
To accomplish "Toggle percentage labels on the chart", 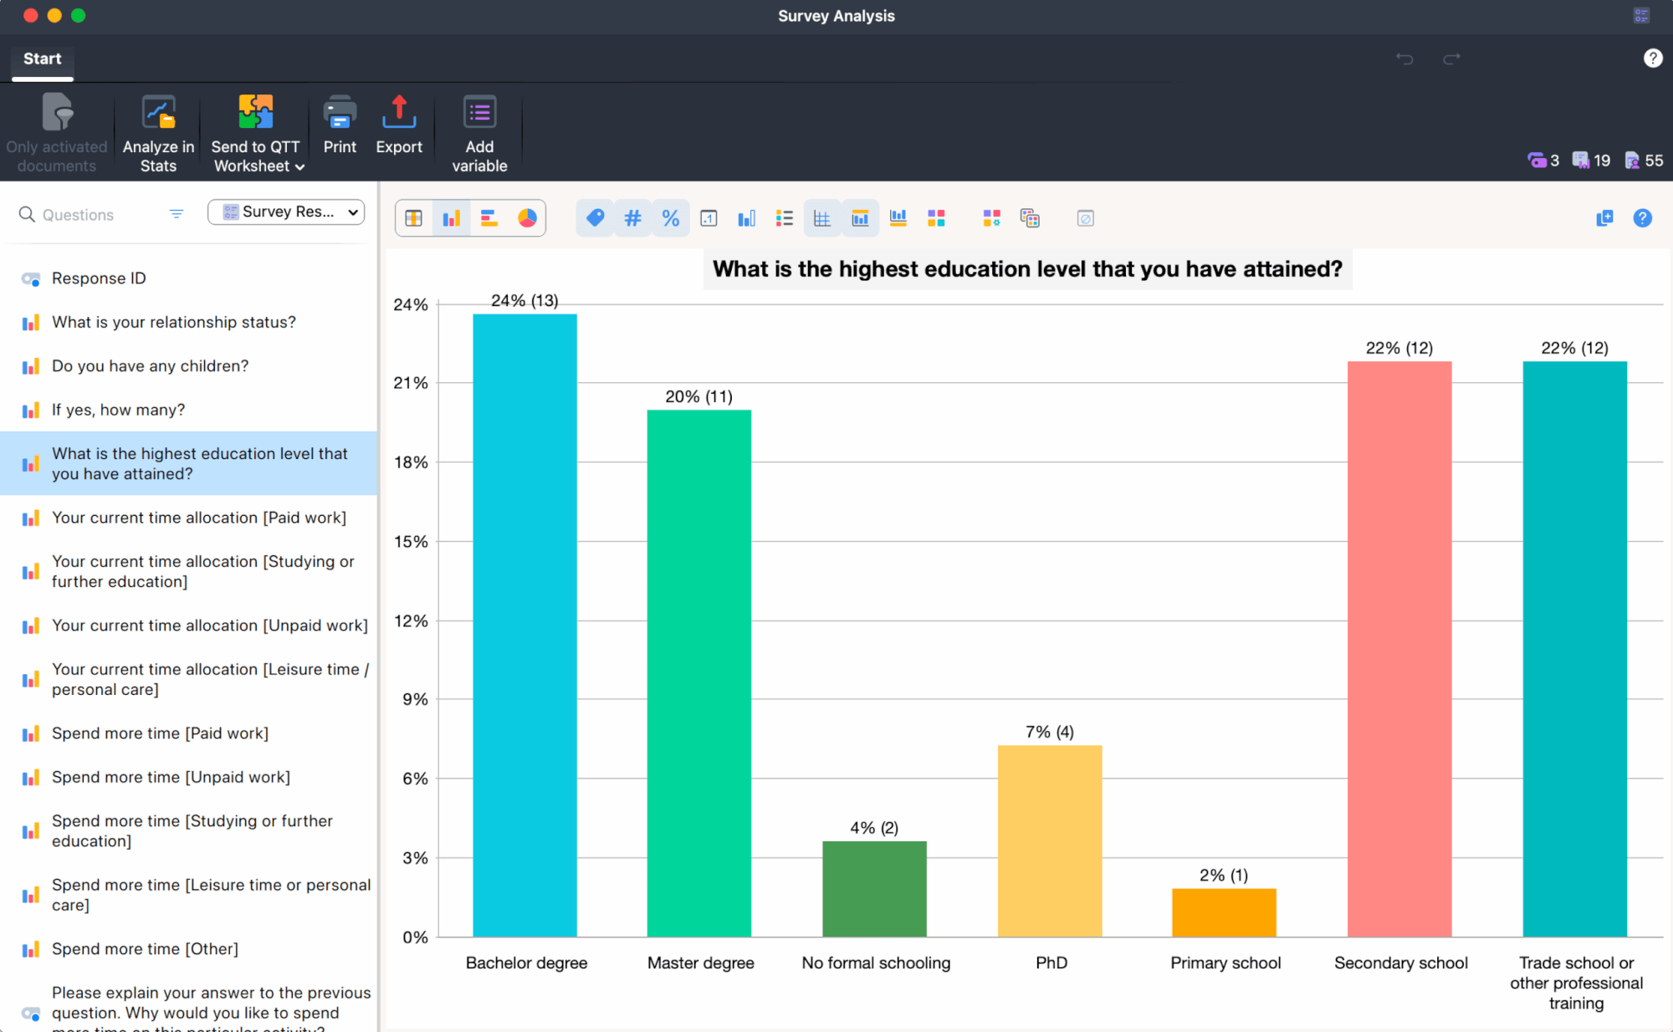I will [670, 217].
